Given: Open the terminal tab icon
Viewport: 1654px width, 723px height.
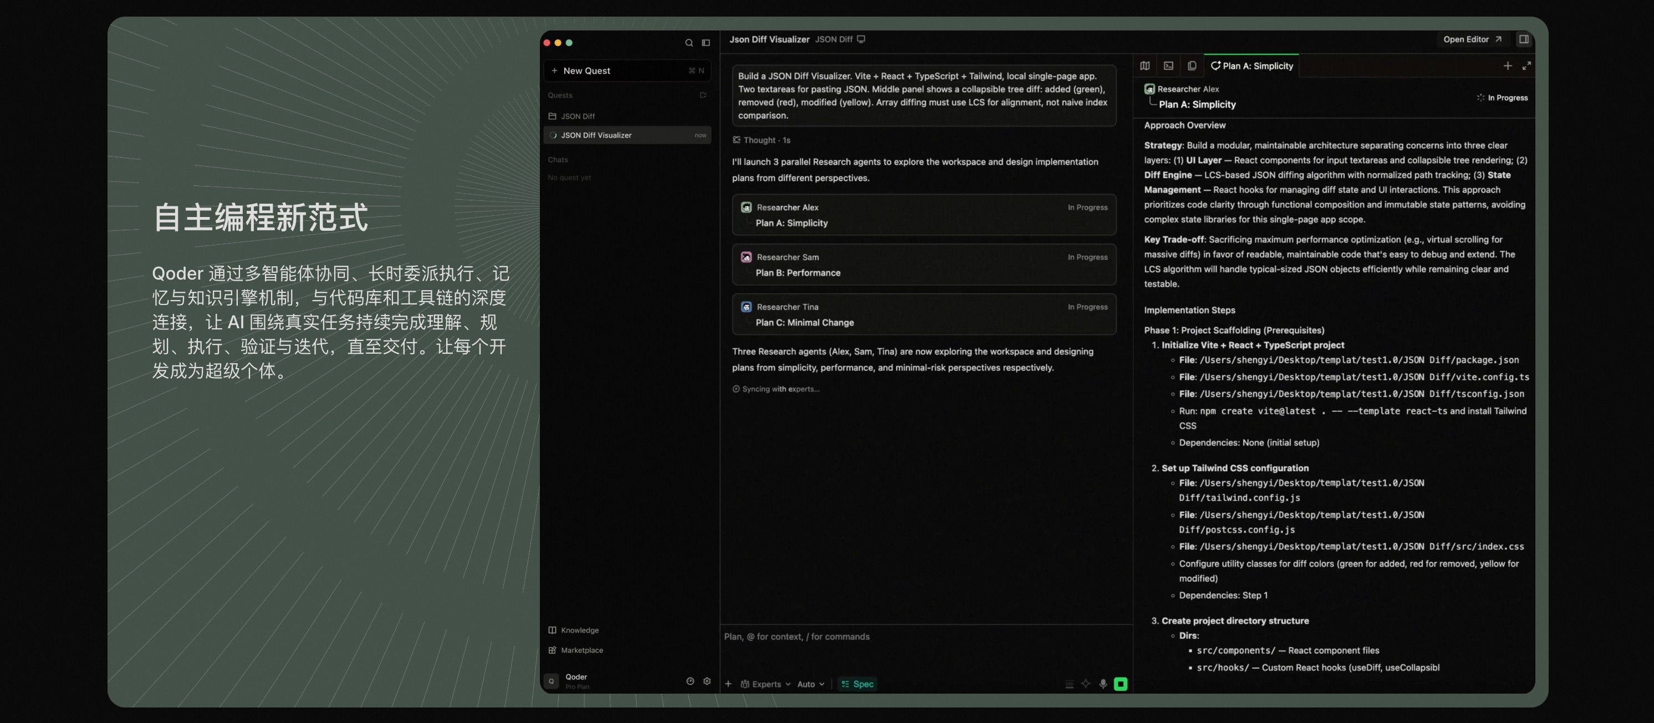Looking at the screenshot, I should click(1168, 65).
